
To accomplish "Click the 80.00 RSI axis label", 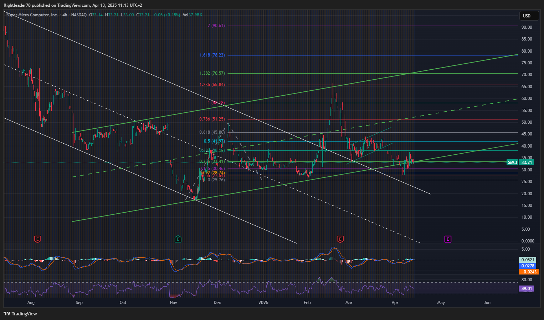I will pyautogui.click(x=527, y=280).
